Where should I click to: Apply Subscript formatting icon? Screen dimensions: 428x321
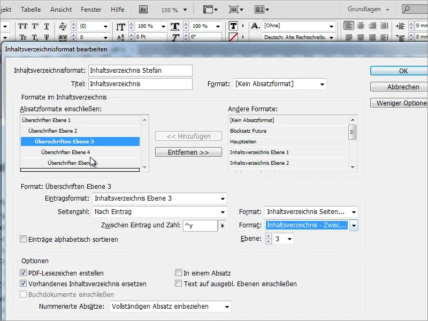click(x=35, y=37)
